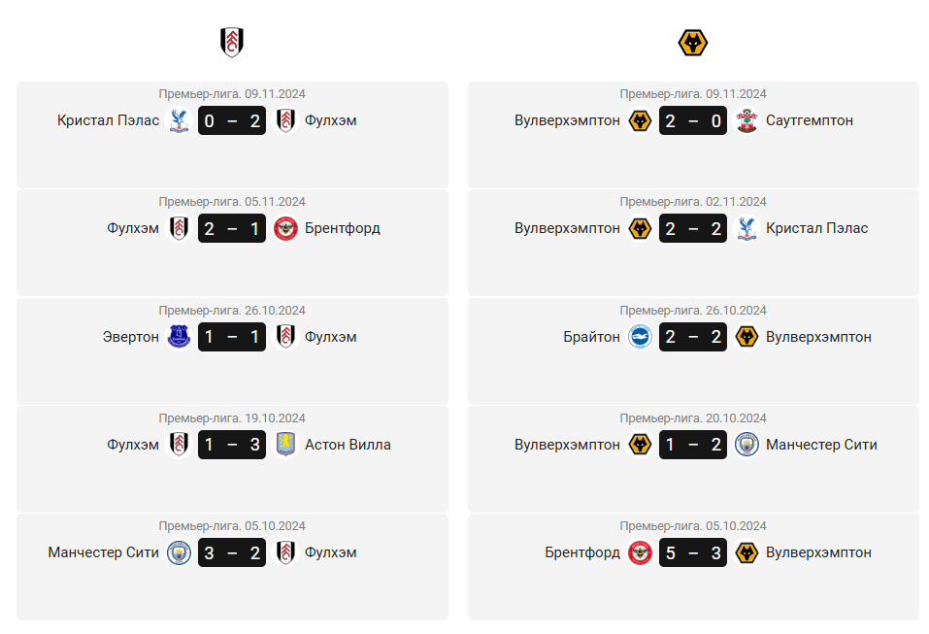Select Brentford crest in Fulham 2–1 Brentford match

(x=285, y=229)
